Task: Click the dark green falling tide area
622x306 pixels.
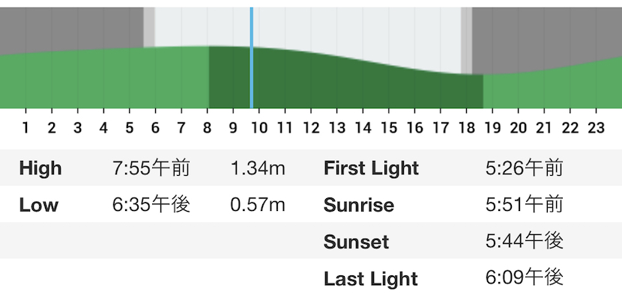Action: (346, 83)
